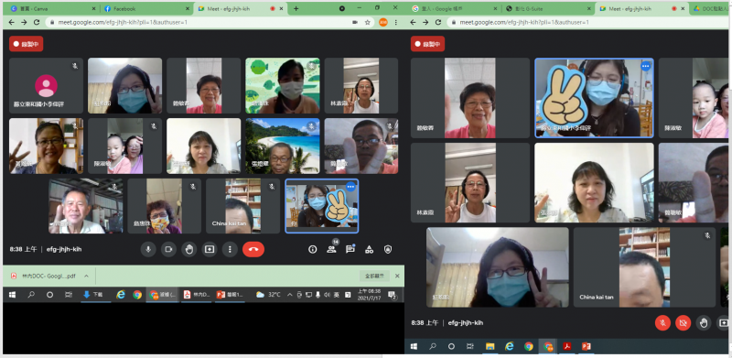Image resolution: width=732 pixels, height=358 pixels.
Task: Hang up the call in left Meet window
Action: [253, 250]
